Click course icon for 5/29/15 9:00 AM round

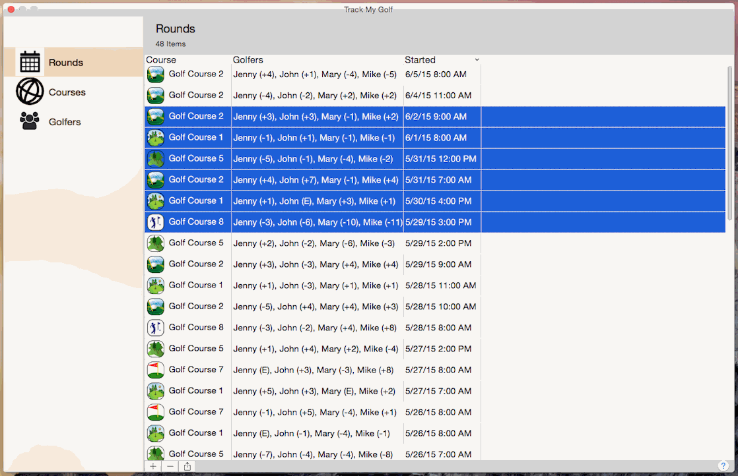155,264
